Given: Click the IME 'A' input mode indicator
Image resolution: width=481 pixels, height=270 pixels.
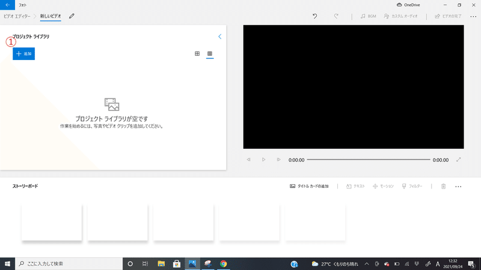Looking at the screenshot, I should (x=438, y=264).
